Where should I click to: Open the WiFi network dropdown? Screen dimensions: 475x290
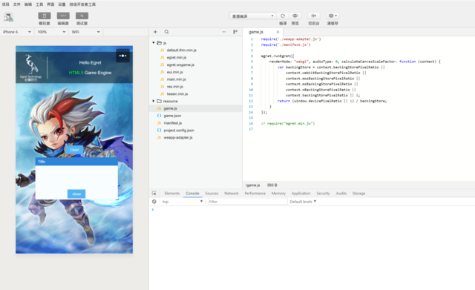(86, 32)
